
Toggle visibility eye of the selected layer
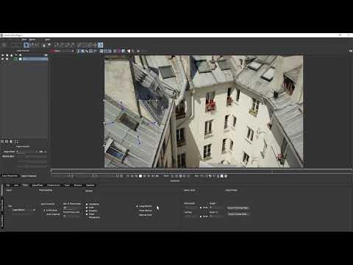click(3, 59)
